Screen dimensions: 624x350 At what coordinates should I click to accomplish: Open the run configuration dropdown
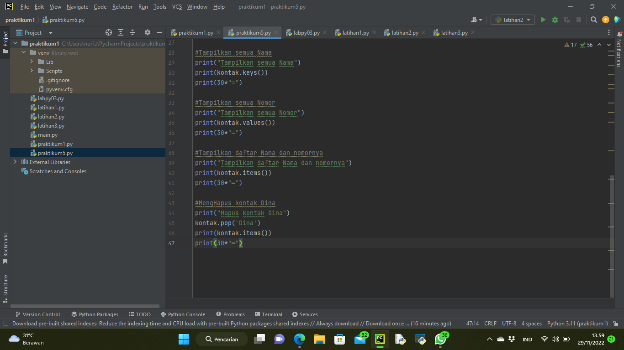point(512,20)
